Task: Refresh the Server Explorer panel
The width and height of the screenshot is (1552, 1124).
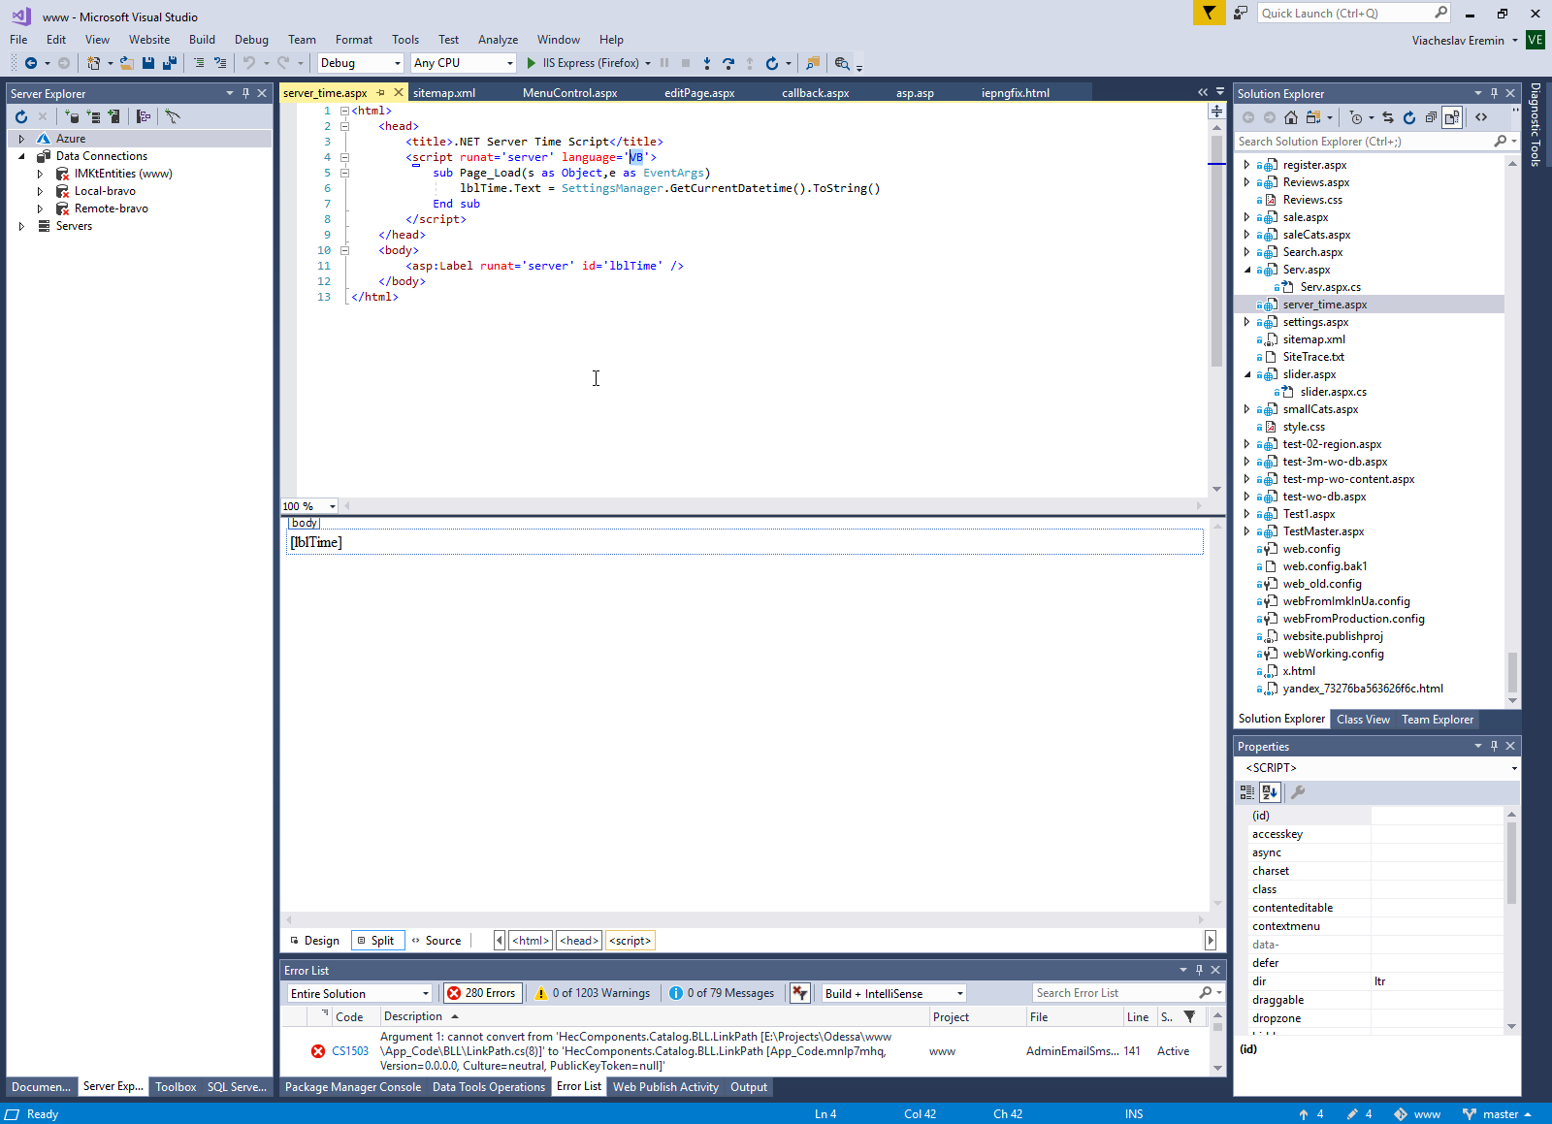Action: coord(21,116)
